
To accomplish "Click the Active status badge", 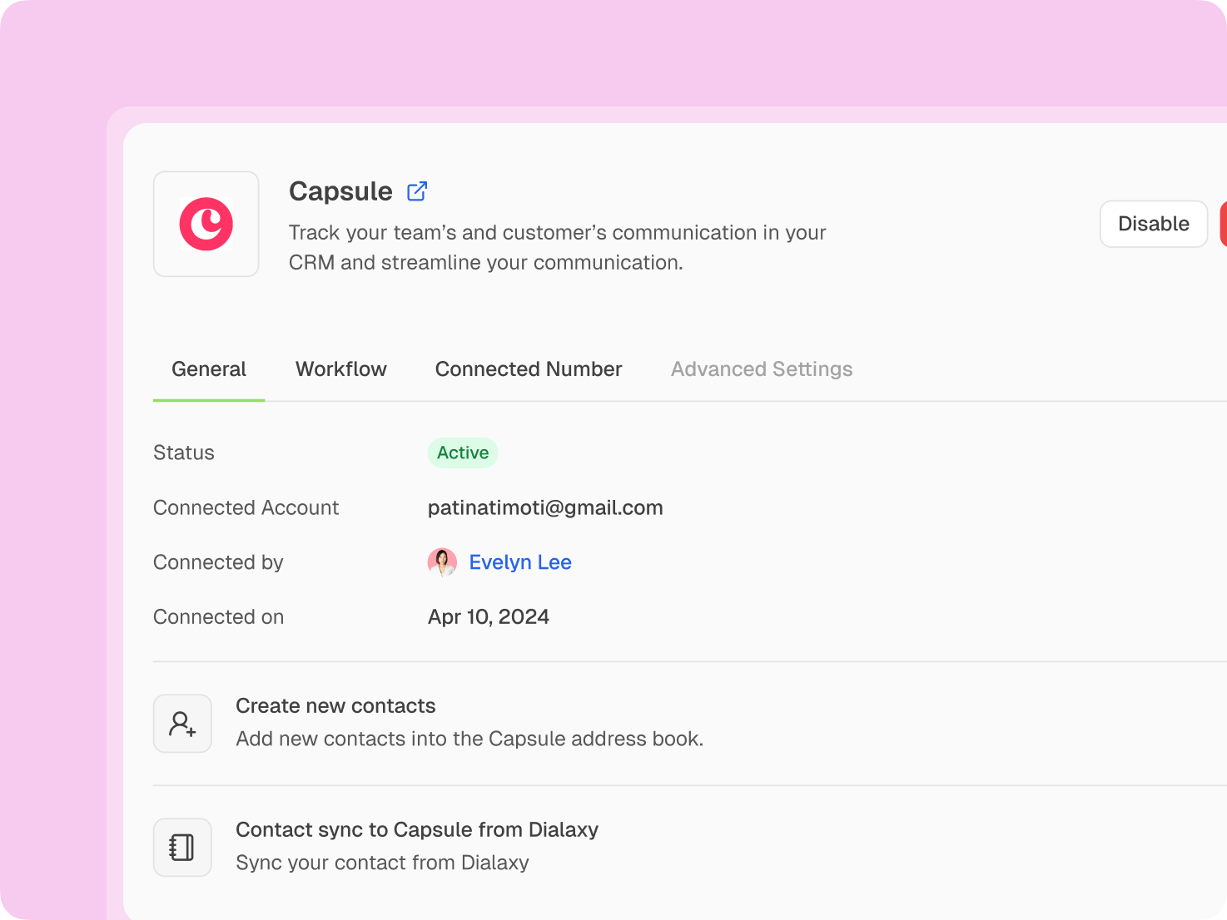I will [x=463, y=453].
